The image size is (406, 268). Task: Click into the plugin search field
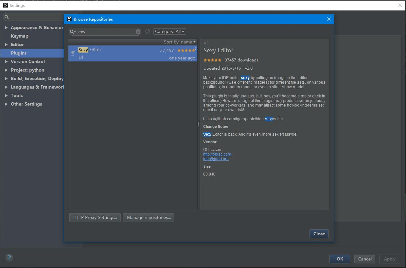105,32
